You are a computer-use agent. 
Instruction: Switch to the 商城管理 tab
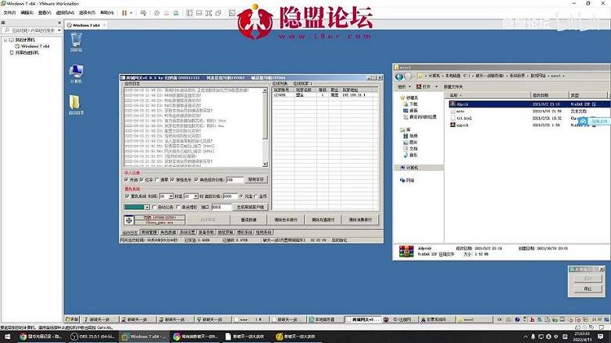pos(149,232)
